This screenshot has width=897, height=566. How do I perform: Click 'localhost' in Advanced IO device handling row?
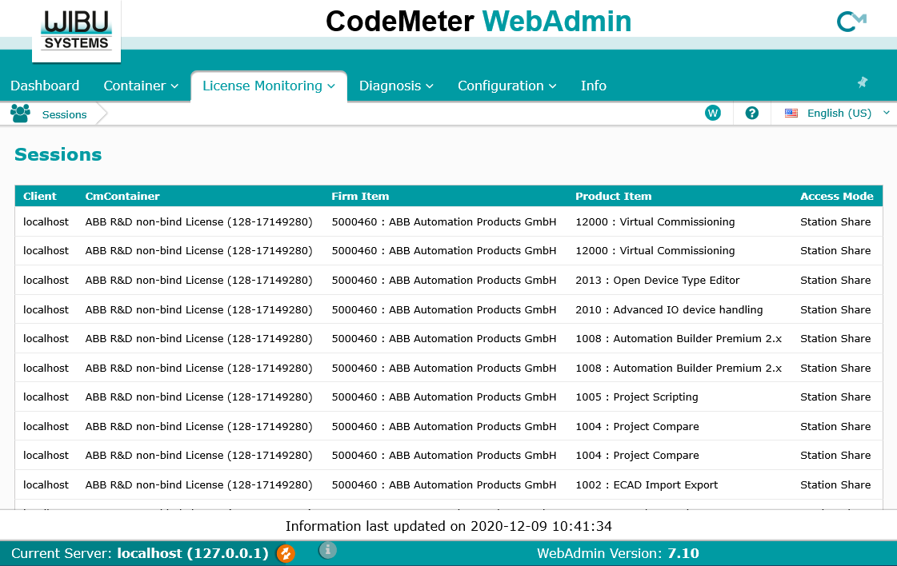coord(46,310)
